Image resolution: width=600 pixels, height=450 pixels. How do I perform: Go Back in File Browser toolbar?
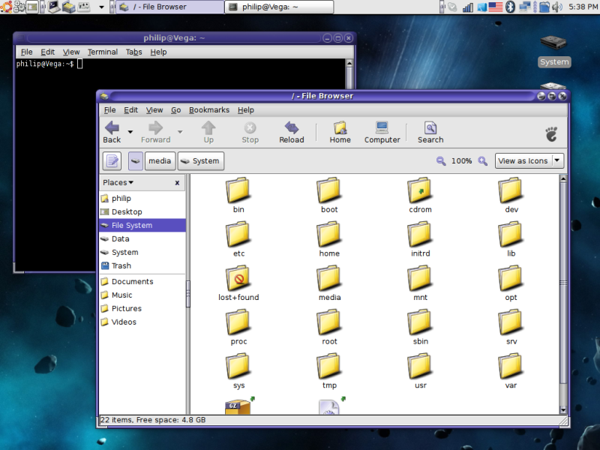pos(112,132)
